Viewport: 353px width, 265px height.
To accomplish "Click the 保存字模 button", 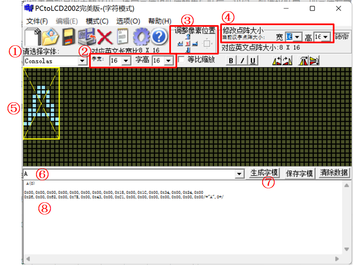I will point(300,173).
